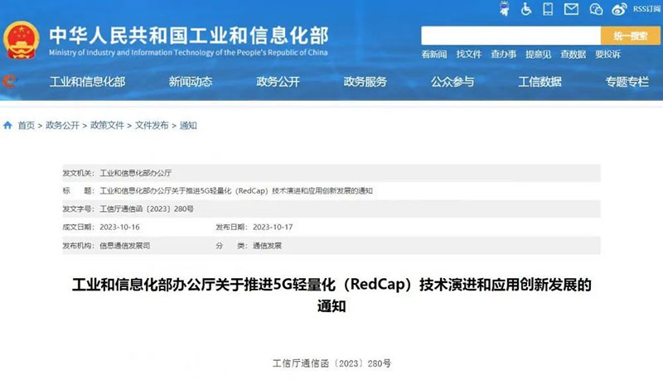Open the Weibo icon in header
The image size is (663, 379).
[618, 10]
